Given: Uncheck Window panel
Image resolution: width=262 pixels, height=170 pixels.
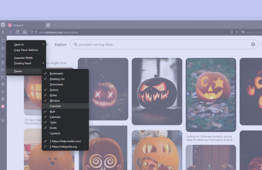Looking at the screenshot, I should pos(65,101).
